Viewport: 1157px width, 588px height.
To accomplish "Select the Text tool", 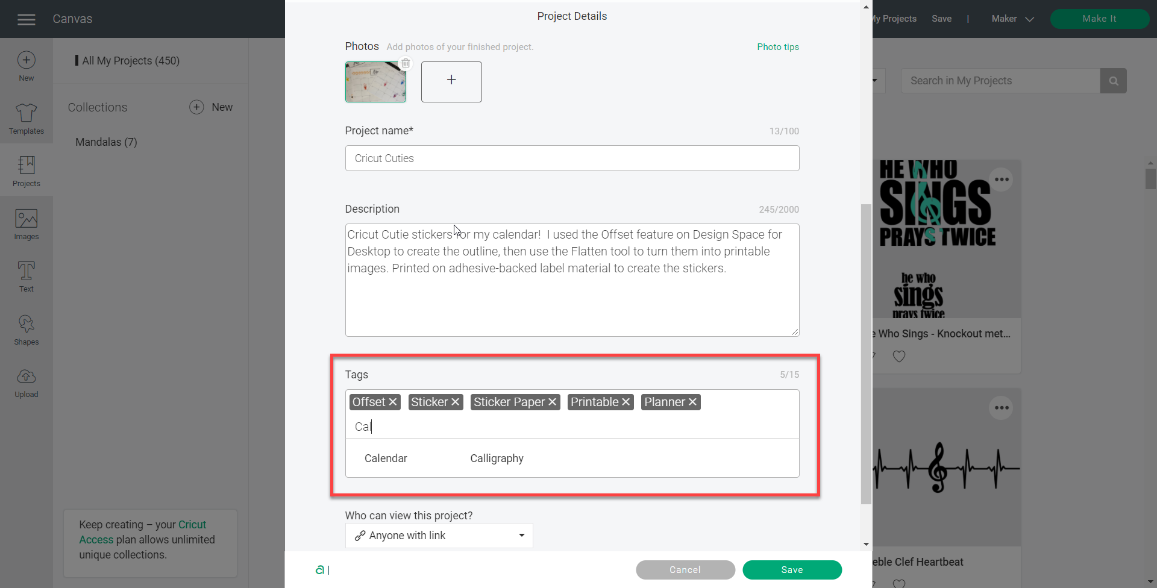I will pos(26,277).
